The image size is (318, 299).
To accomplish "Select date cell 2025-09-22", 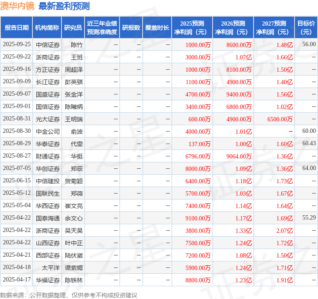I will (x=17, y=57).
